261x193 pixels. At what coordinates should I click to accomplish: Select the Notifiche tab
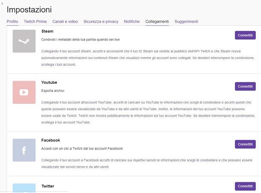point(132,21)
